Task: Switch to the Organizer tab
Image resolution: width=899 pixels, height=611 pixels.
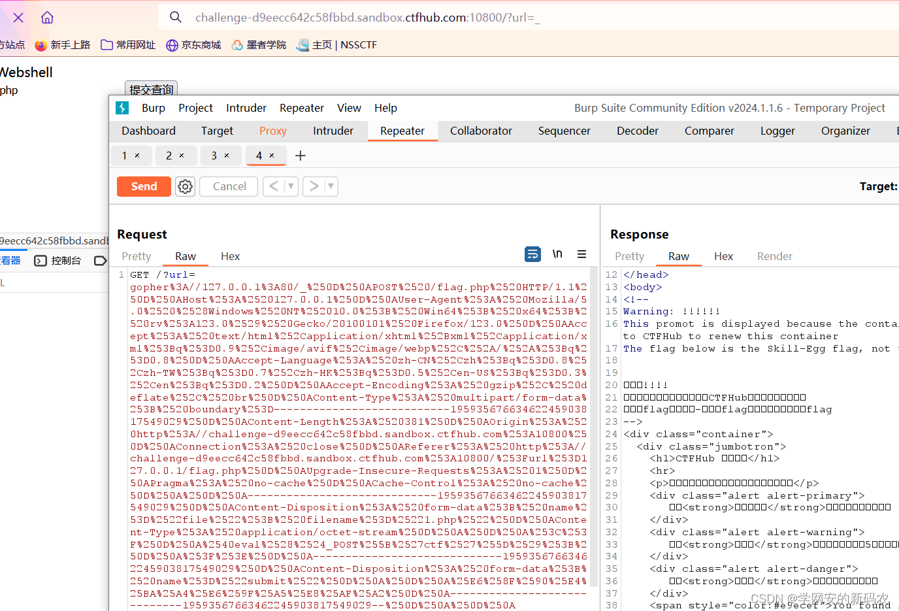Action: (x=845, y=131)
